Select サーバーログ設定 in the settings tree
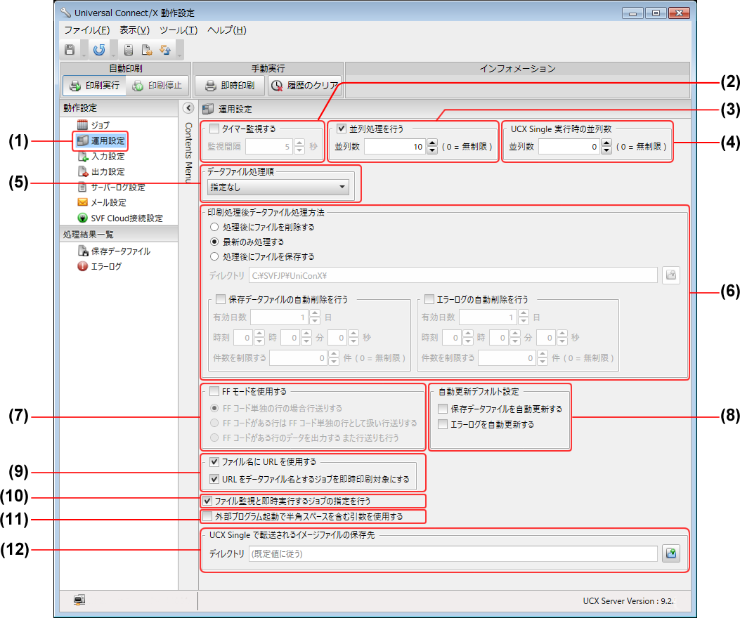 coord(111,188)
